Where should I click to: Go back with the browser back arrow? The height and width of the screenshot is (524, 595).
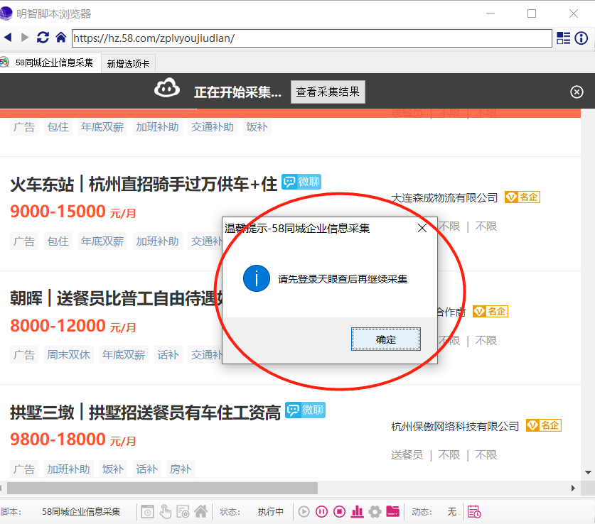[8, 38]
